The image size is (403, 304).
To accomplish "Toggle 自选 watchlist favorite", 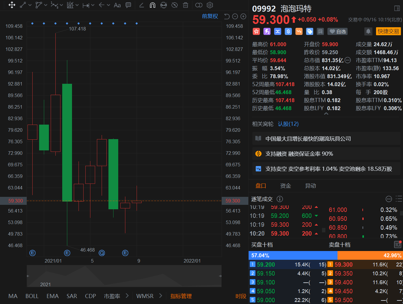I will [338, 31].
